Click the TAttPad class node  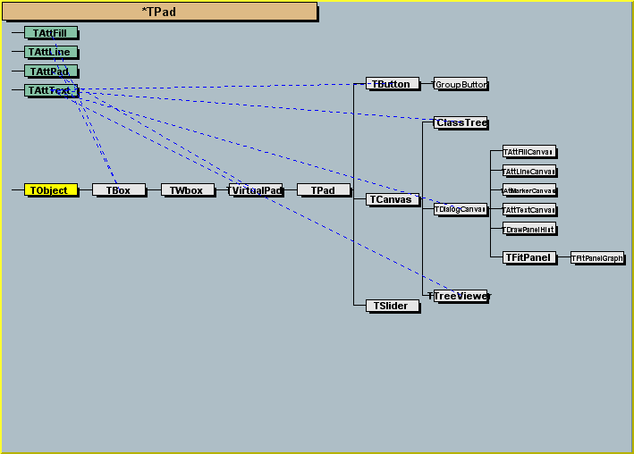[51, 71]
